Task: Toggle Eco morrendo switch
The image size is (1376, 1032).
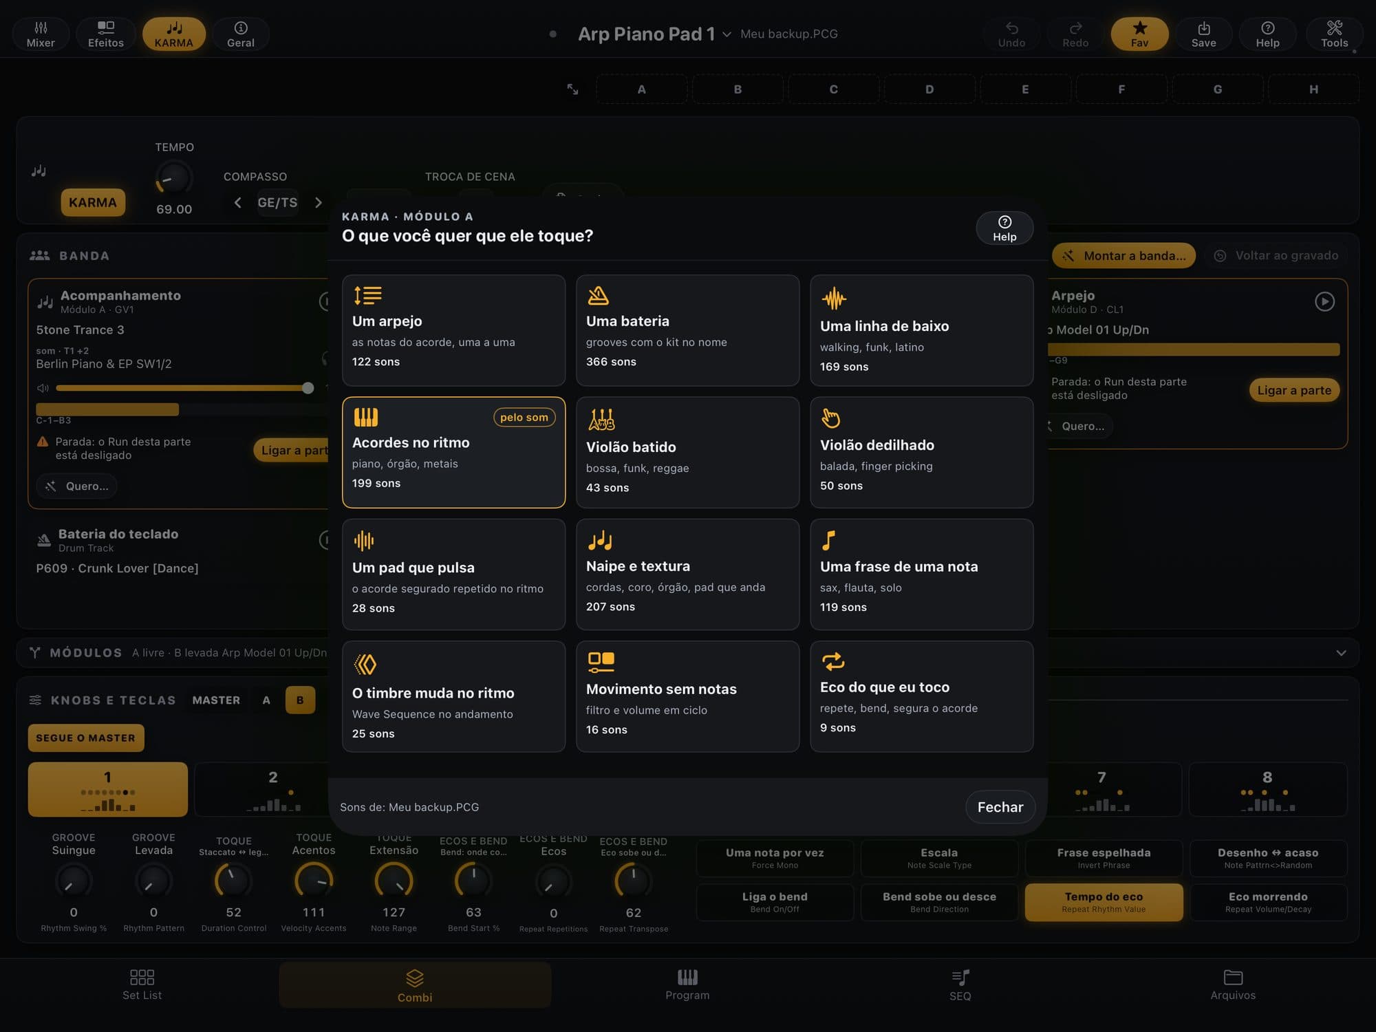Action: coord(1268,902)
